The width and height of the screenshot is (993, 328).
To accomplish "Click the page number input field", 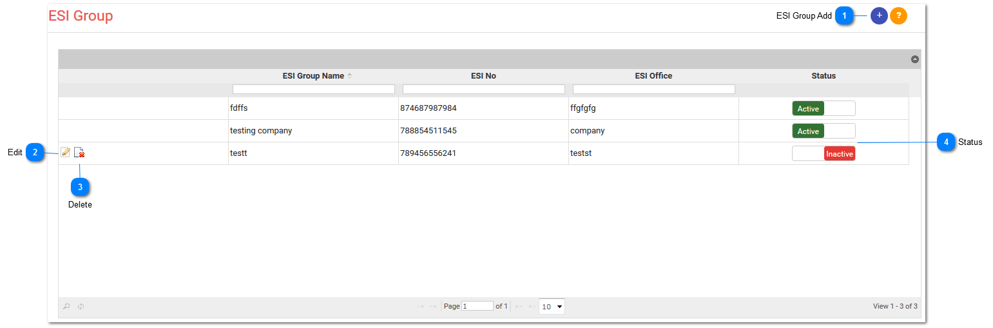I will [477, 306].
